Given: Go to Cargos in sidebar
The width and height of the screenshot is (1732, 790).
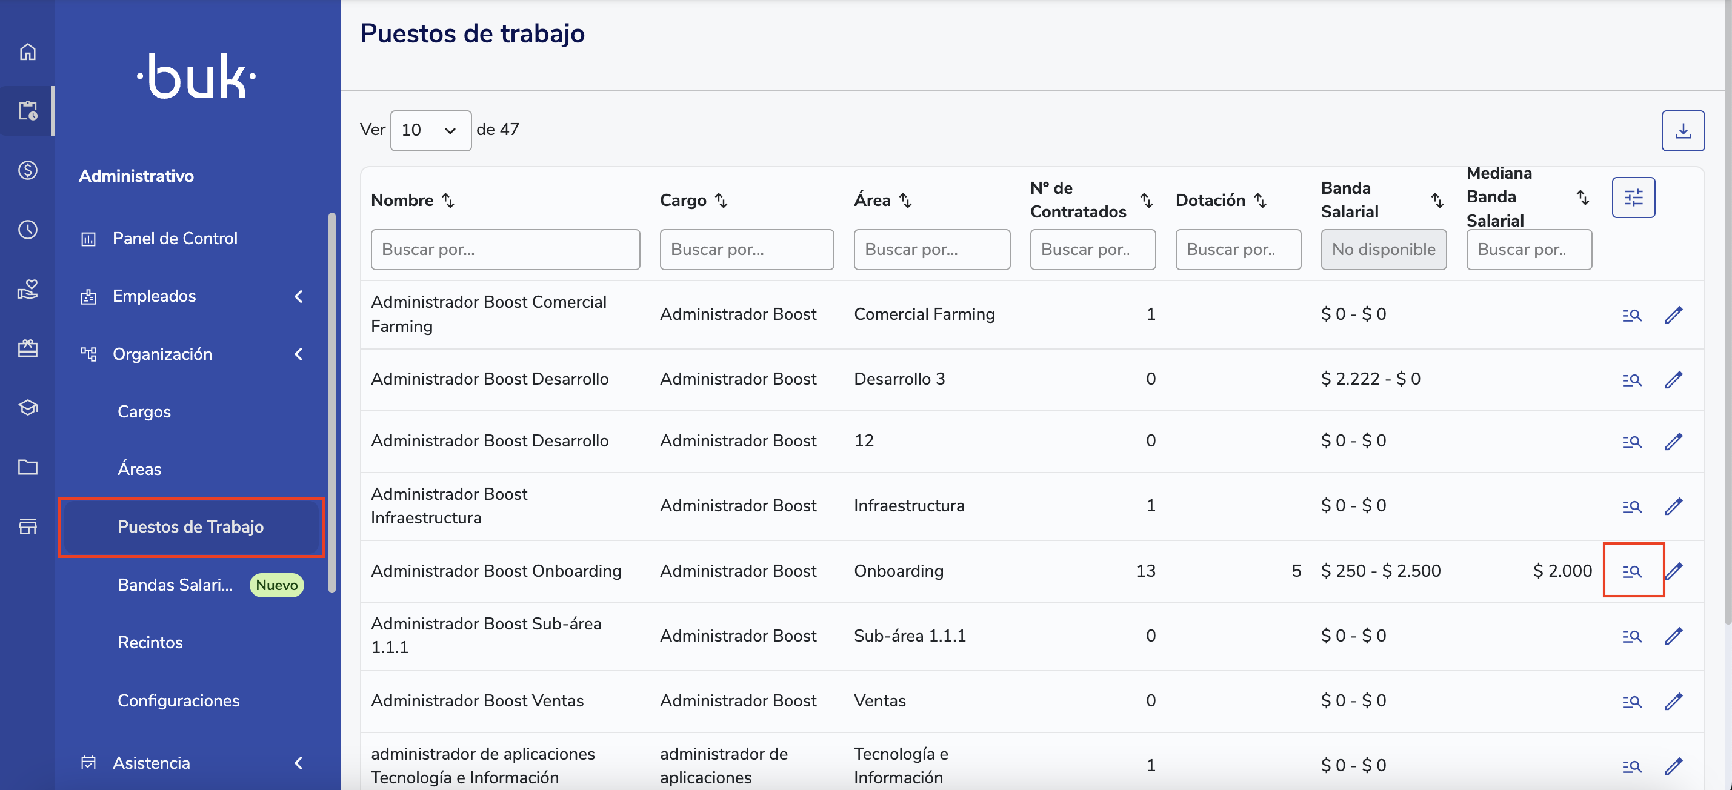Looking at the screenshot, I should click(x=144, y=411).
